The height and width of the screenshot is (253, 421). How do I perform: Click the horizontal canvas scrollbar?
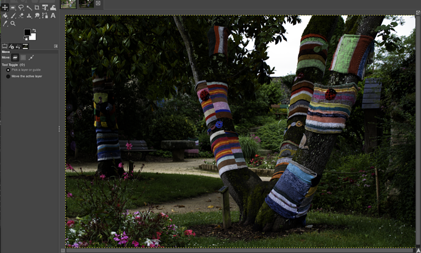240,251
